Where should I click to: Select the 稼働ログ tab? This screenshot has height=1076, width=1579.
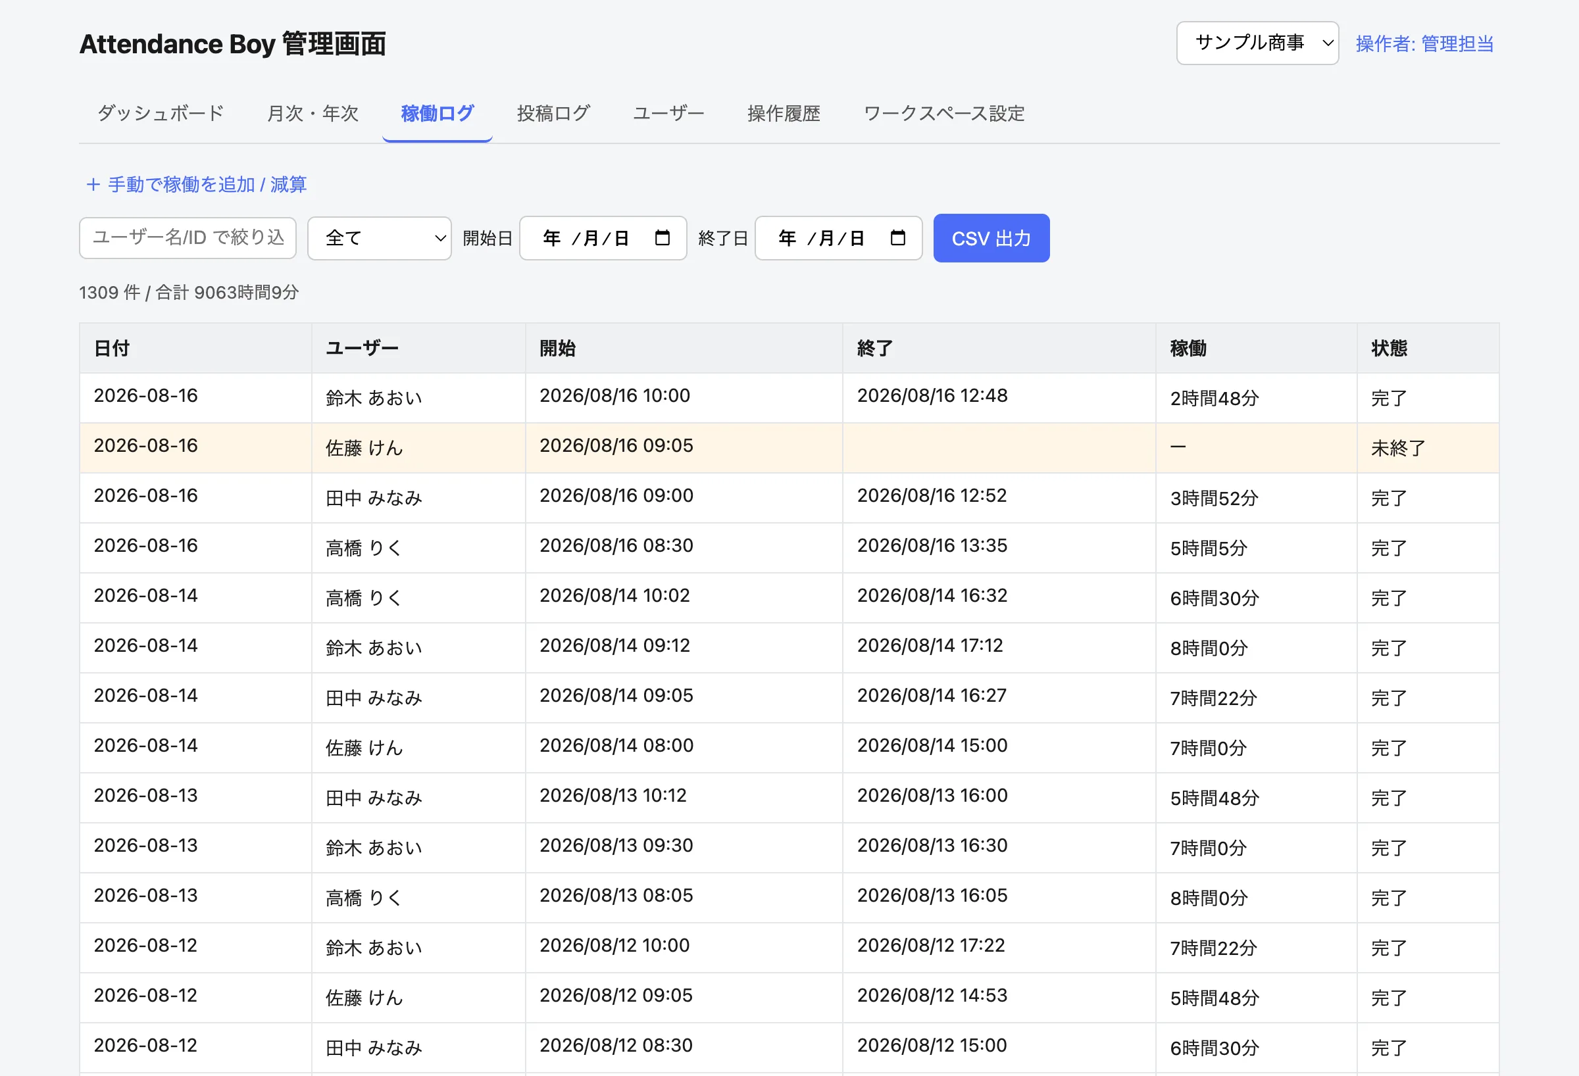click(x=437, y=113)
